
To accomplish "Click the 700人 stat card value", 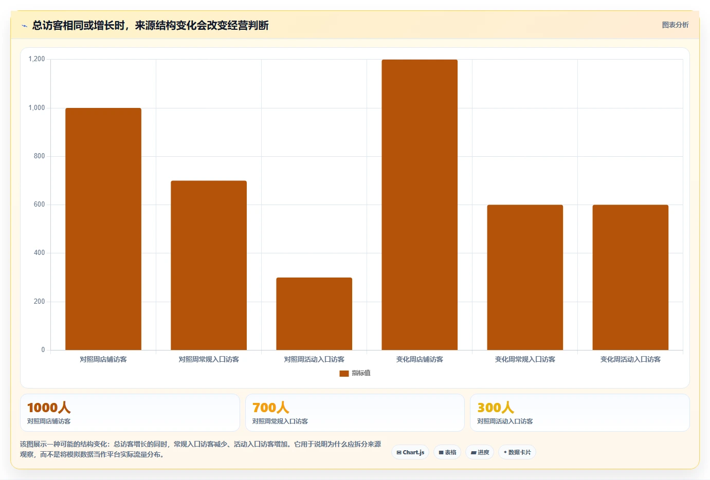I will click(x=271, y=408).
